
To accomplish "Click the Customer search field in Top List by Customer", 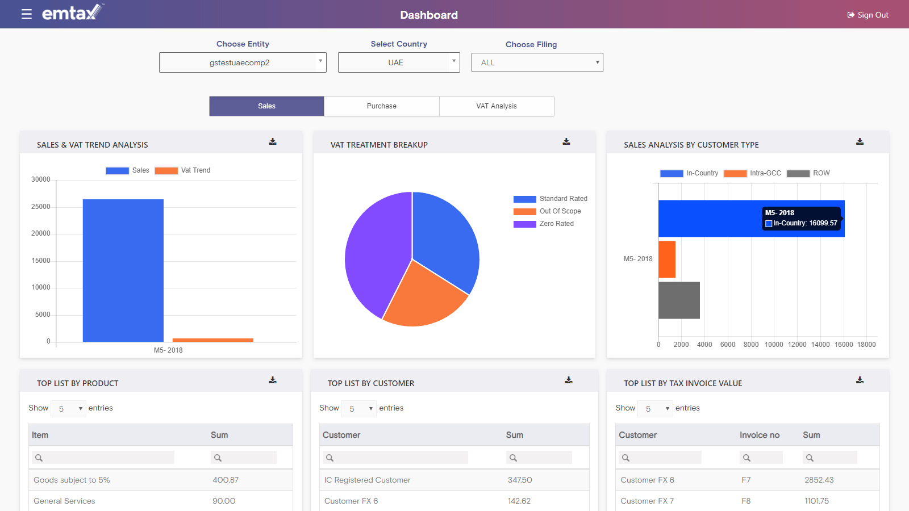I will (396, 458).
